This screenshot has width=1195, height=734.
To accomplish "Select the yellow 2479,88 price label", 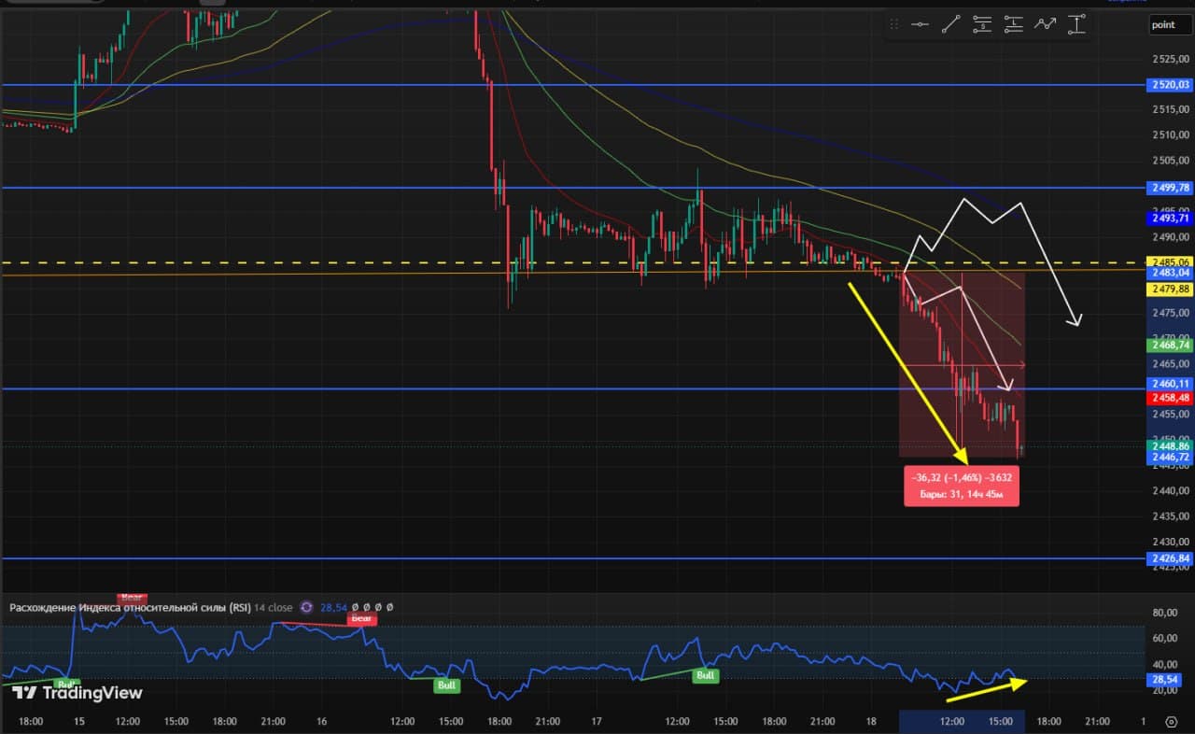I will 1170,289.
